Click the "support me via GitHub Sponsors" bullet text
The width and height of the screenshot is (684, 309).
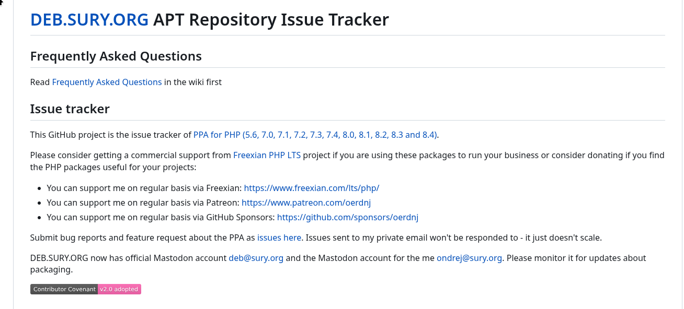(161, 217)
